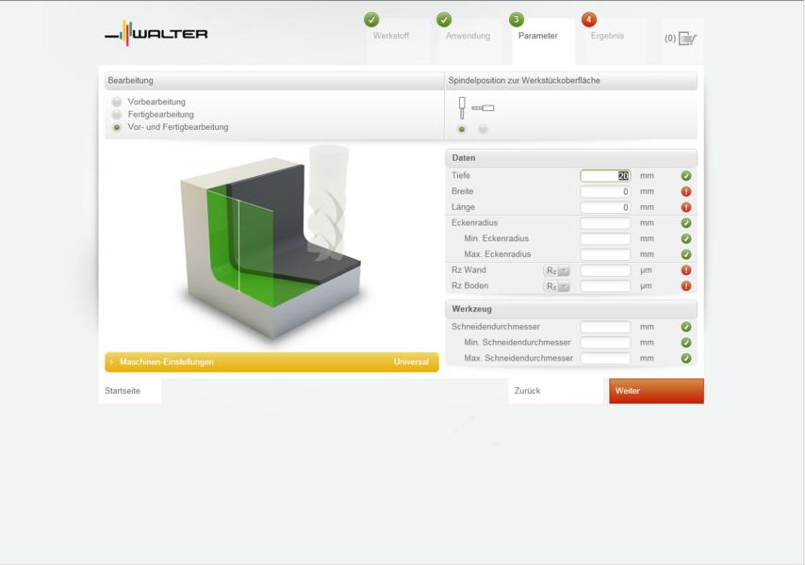Click red warning icon for Breite
Viewport: 805px width, 565px height.
tap(686, 192)
